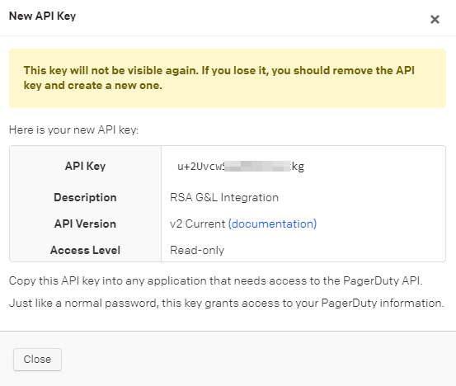Click the 'Here is your new API key' text
This screenshot has width=456, height=386.
click(74, 129)
